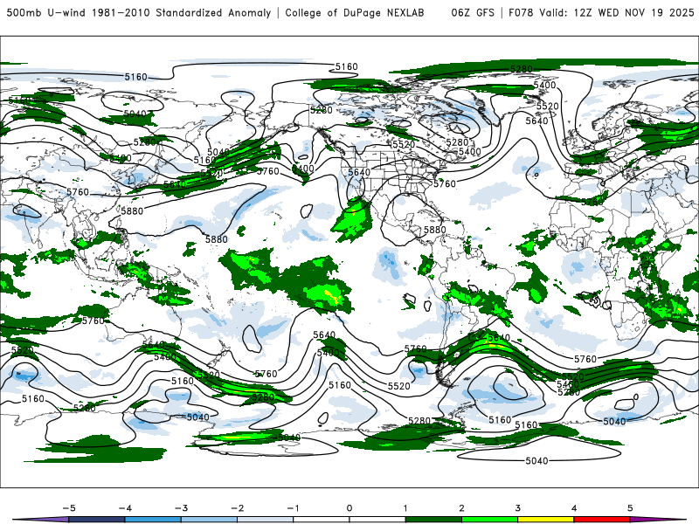Click the '-3' colorbar tick label
699x524 pixels.
click(x=181, y=508)
